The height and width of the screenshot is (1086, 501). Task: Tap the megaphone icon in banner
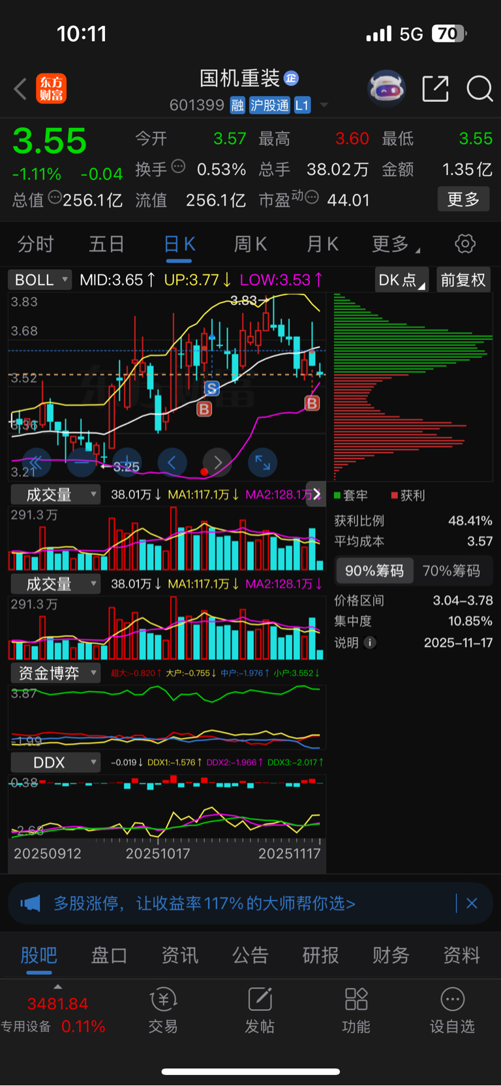(30, 903)
